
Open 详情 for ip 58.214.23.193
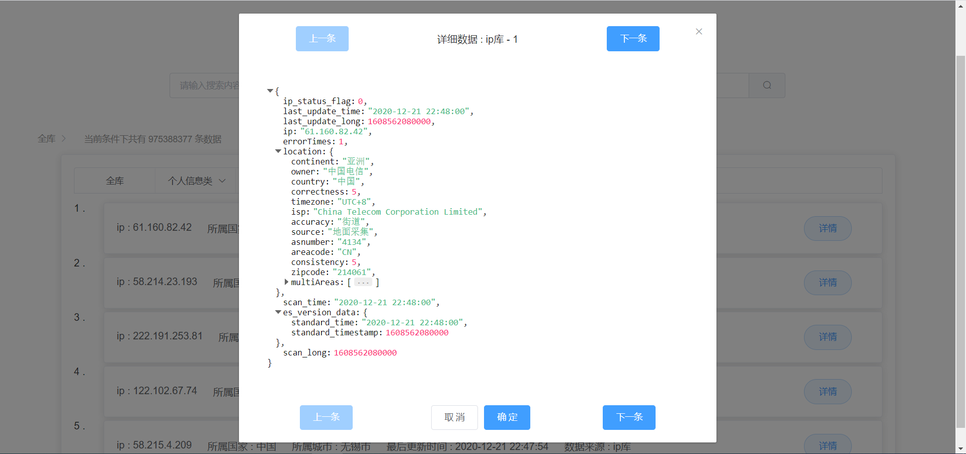point(828,283)
